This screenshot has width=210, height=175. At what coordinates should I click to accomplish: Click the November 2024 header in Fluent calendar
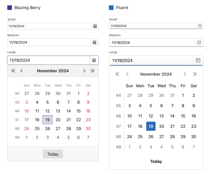156,74
